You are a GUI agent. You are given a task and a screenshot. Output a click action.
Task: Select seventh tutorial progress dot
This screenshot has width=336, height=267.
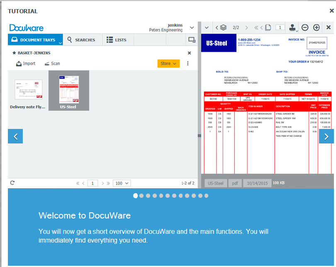click(x=174, y=196)
